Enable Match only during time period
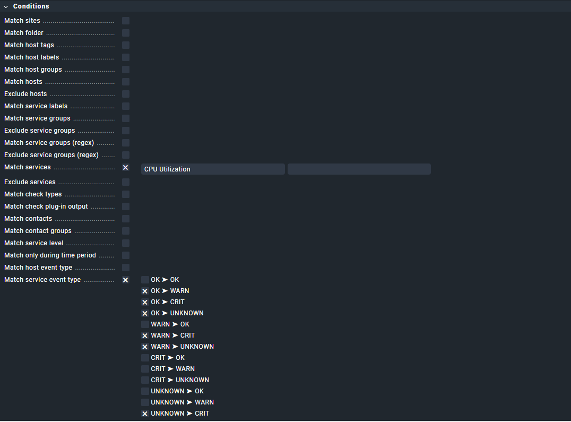This screenshot has width=571, height=422. 126,255
